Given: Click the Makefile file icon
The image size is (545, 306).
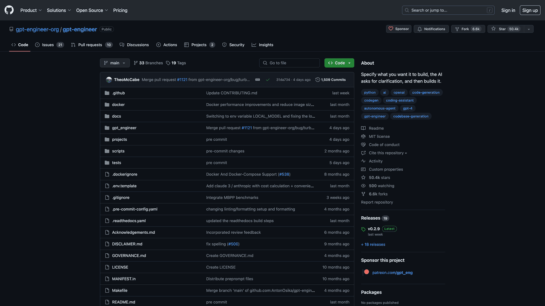Looking at the screenshot, I should click(107, 291).
